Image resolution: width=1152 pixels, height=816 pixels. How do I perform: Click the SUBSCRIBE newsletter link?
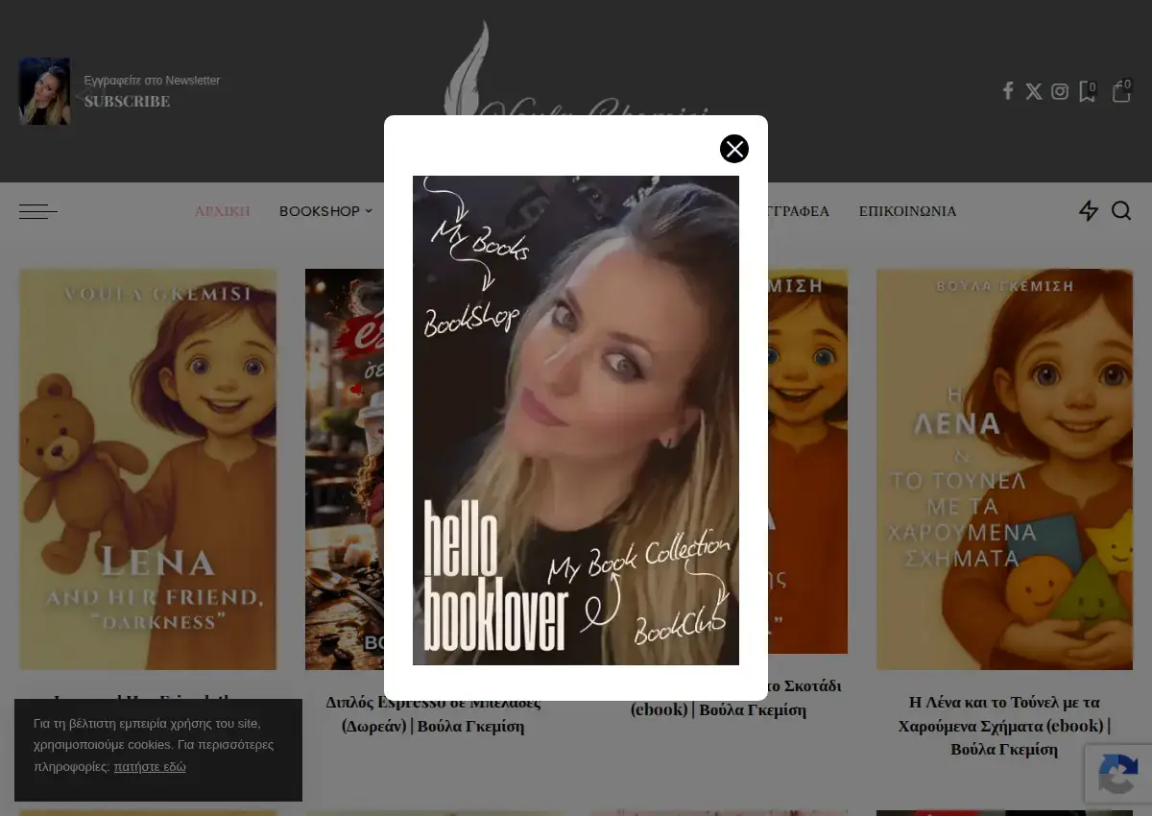pyautogui.click(x=127, y=102)
